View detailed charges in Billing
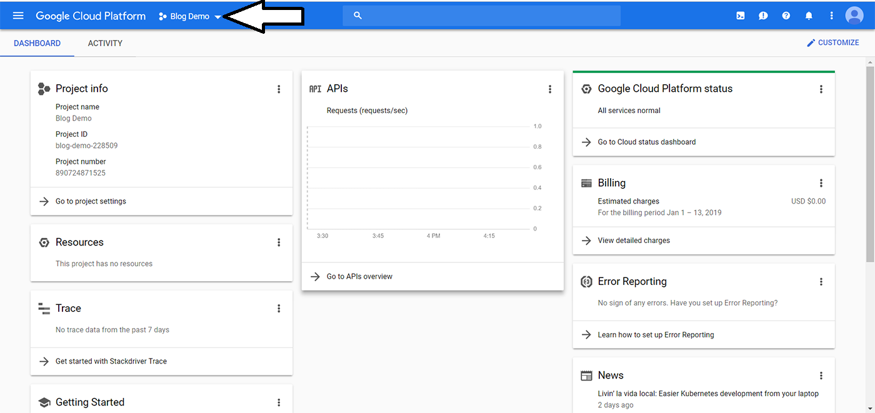Viewport: 875px width, 413px height. (634, 241)
